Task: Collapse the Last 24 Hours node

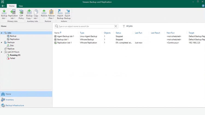Action: (2, 52)
